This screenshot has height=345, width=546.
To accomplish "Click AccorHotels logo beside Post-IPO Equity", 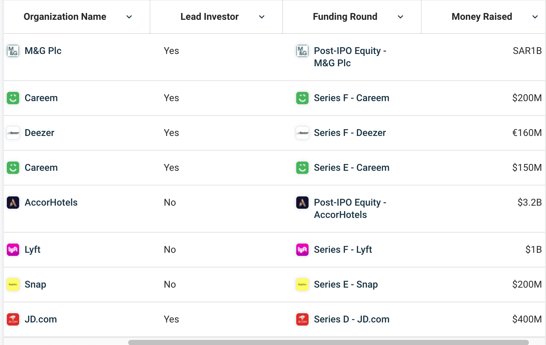I will point(302,203).
